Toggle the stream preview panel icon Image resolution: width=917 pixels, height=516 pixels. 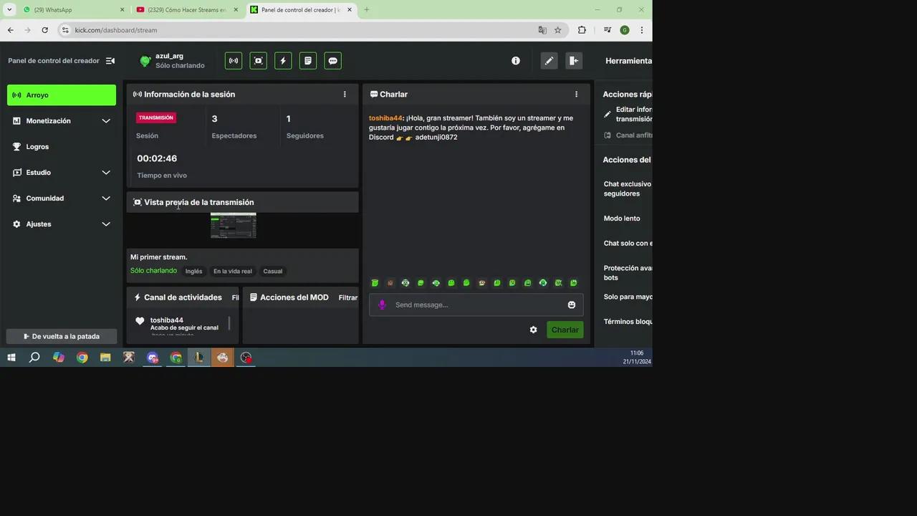point(259,61)
